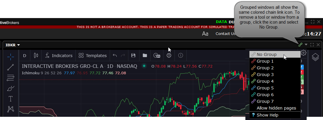Click the green market status dot
This screenshot has height=120, width=323.
(144, 66)
